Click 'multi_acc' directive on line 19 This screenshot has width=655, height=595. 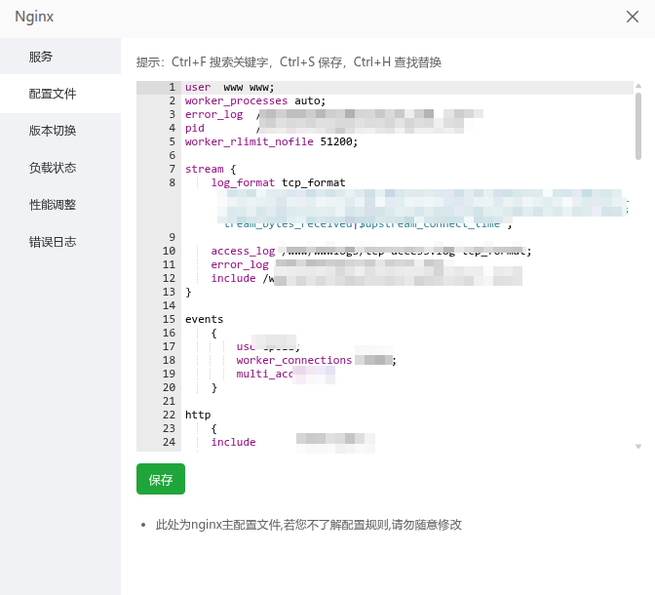tap(264, 374)
